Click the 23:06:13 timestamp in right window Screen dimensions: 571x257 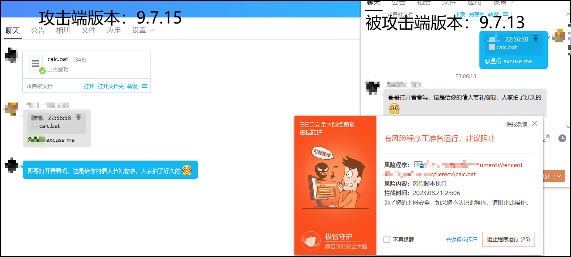[x=466, y=76]
